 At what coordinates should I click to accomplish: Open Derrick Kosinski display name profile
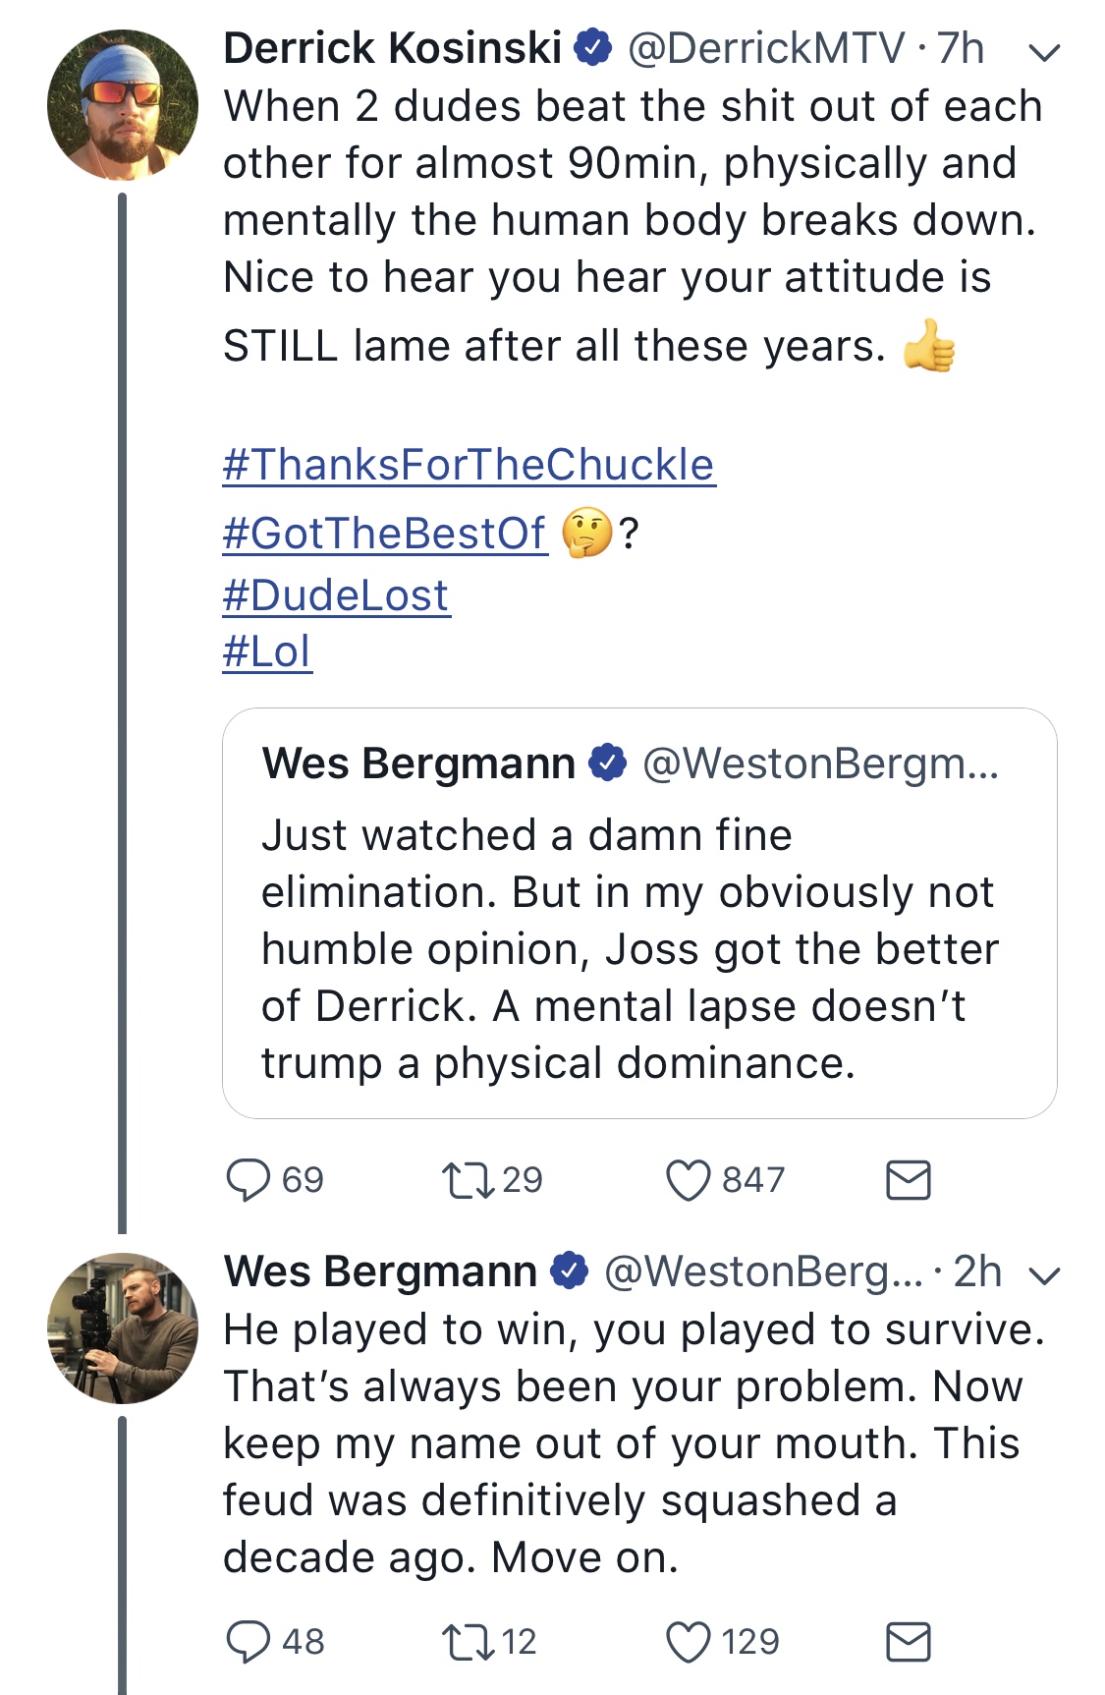click(x=393, y=48)
